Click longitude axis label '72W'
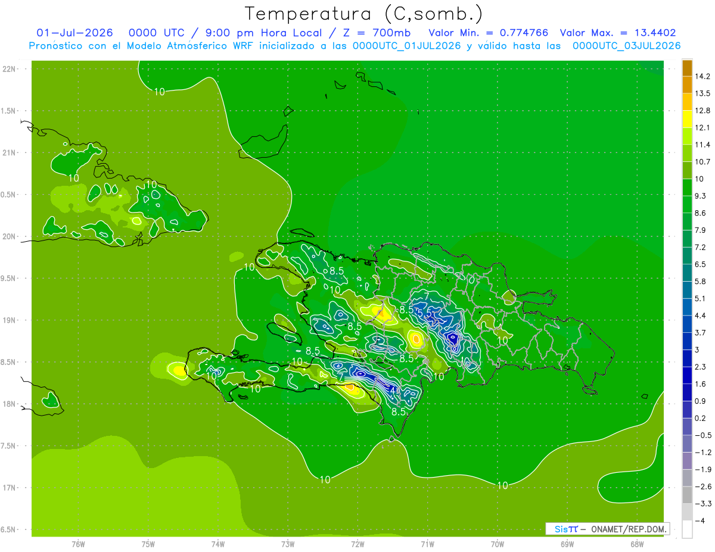 (x=357, y=544)
